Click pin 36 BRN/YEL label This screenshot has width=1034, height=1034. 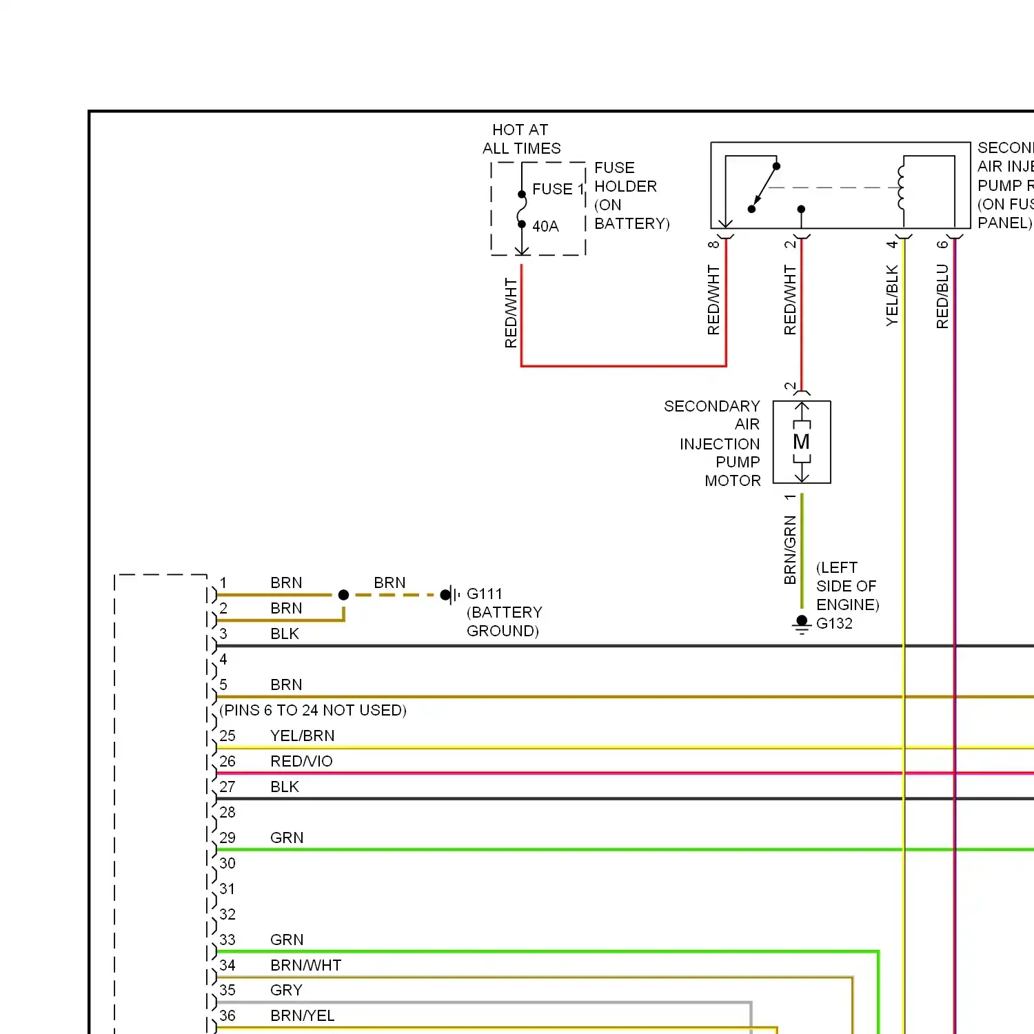pyautogui.click(x=303, y=1015)
